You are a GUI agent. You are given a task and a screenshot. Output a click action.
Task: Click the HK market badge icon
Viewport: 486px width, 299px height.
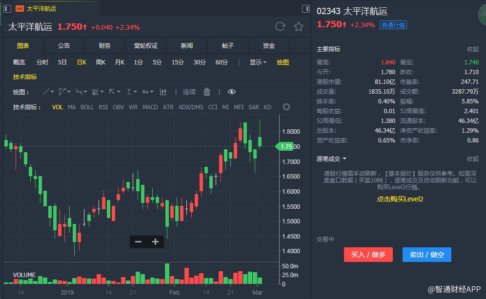[20, 9]
